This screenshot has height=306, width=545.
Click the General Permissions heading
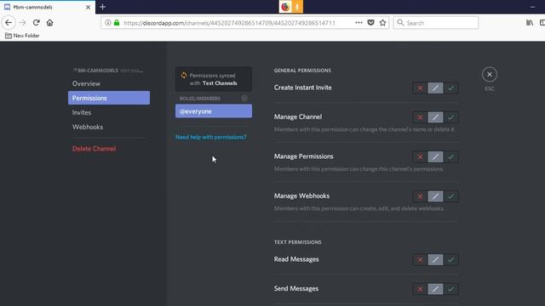302,71
